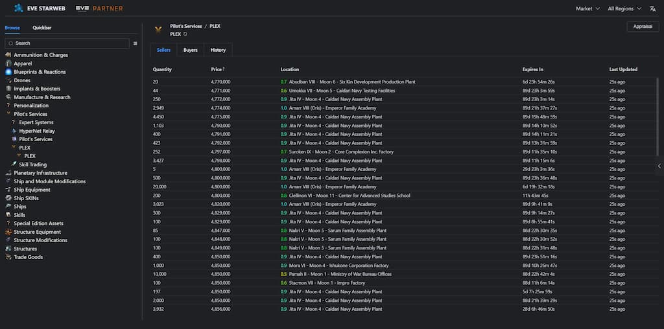Click the Manufacture & Research icon
Screen dimensions: 664x329
(x=8, y=97)
